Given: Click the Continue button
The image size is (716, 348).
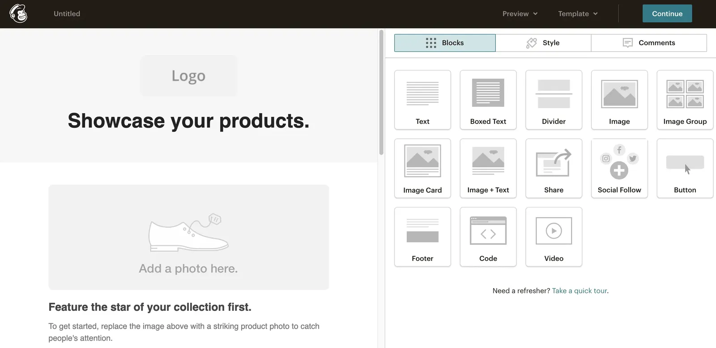Looking at the screenshot, I should point(667,13).
